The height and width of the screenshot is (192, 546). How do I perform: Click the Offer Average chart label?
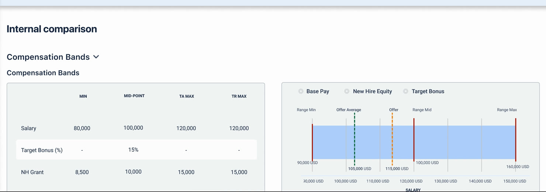pos(349,110)
